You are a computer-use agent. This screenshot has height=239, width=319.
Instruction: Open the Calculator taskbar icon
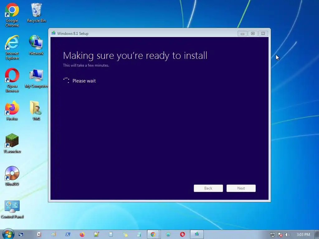111,235
